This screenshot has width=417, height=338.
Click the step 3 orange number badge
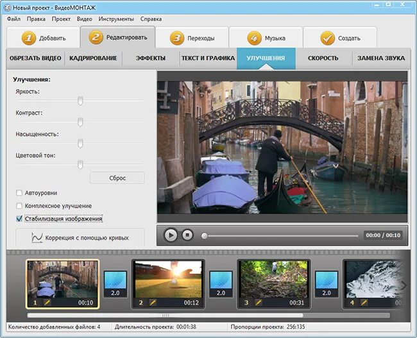click(x=177, y=38)
